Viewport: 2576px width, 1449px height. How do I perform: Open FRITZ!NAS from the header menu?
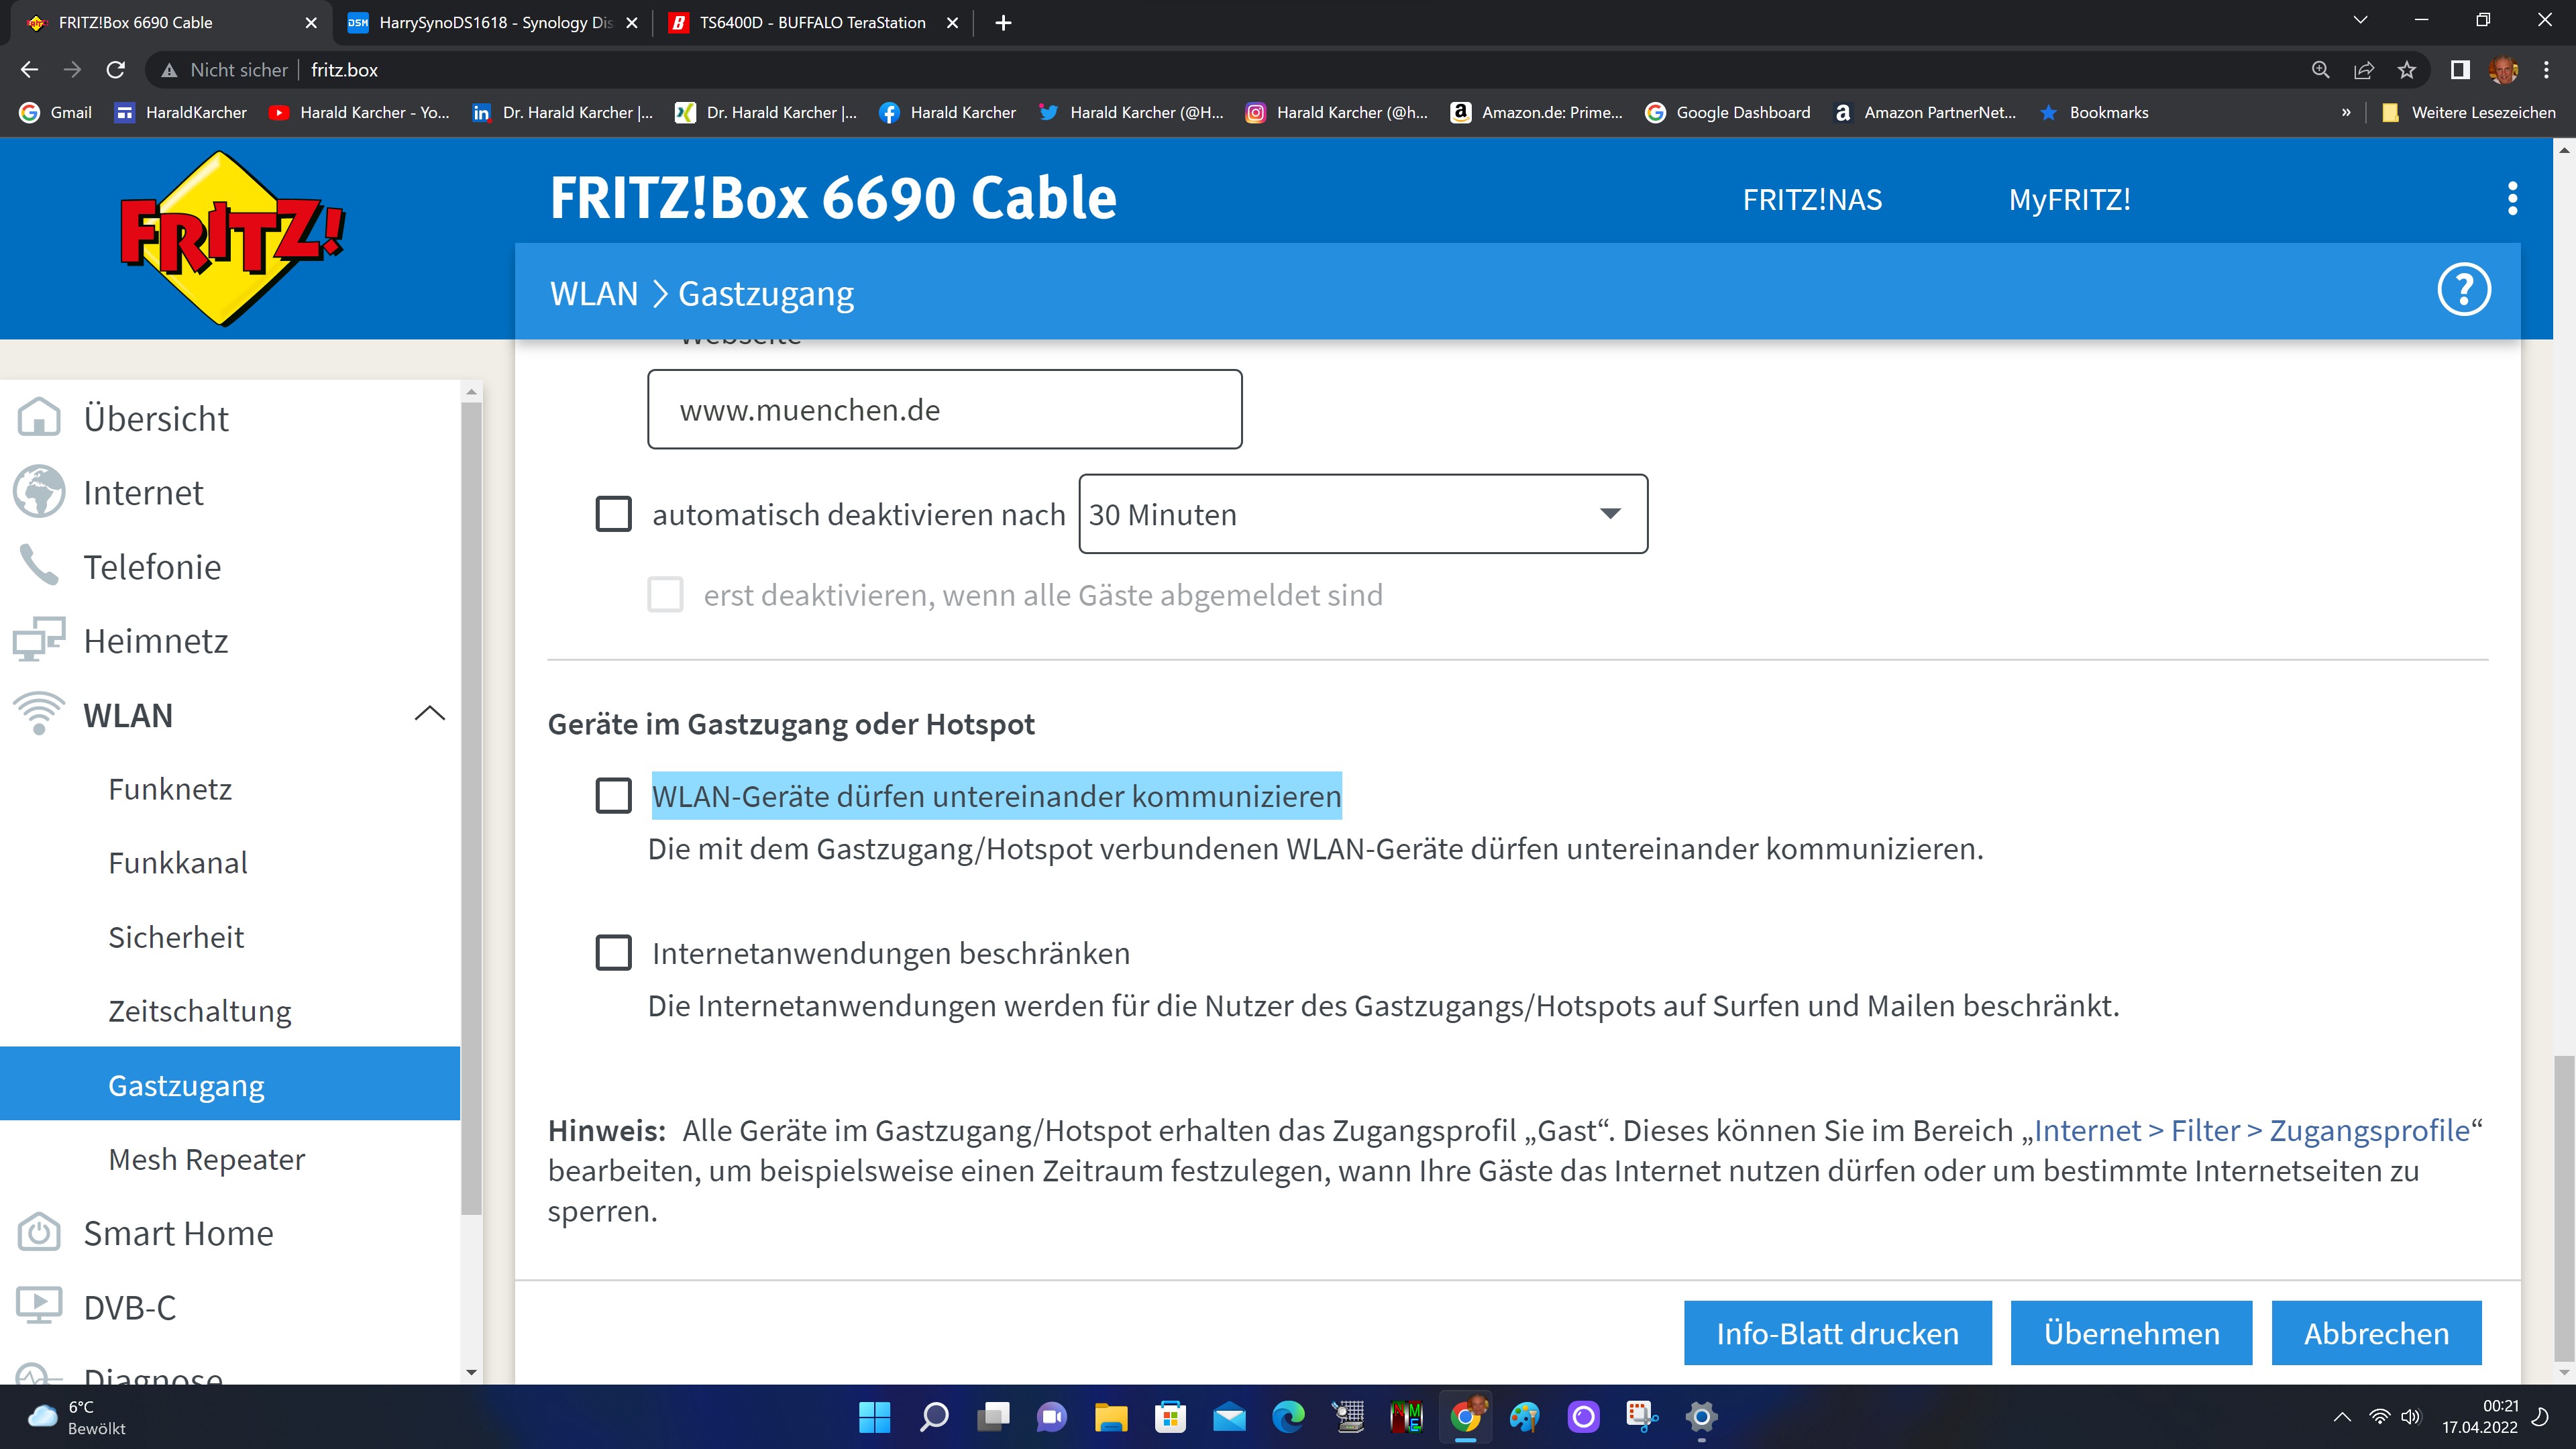coord(1812,199)
